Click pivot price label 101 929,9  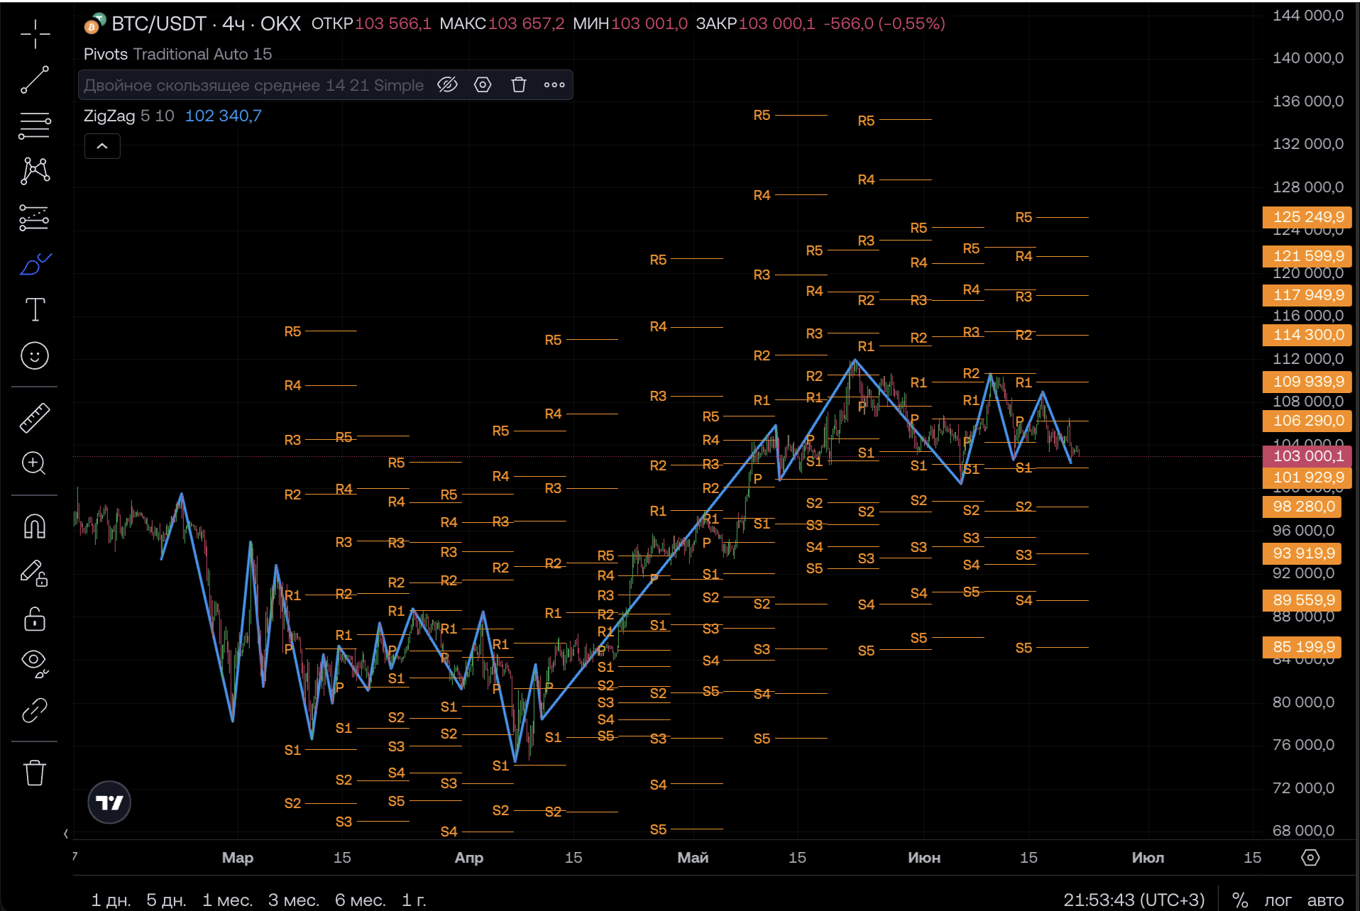[x=1307, y=477]
